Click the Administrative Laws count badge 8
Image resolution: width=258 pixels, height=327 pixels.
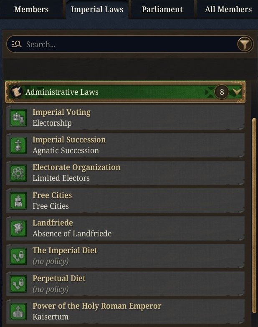[x=222, y=92]
